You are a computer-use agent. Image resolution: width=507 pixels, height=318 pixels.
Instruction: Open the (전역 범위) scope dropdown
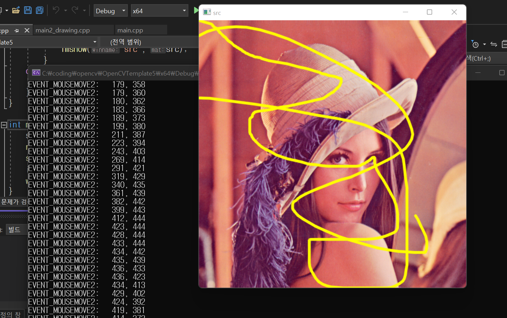[x=150, y=42]
